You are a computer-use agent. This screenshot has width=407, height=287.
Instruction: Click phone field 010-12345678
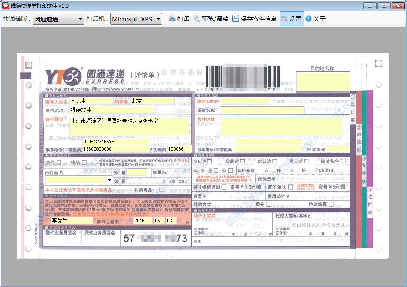click(116, 142)
